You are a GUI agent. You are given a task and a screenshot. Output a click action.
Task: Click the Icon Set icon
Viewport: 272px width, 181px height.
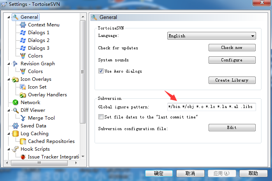(x=23, y=87)
